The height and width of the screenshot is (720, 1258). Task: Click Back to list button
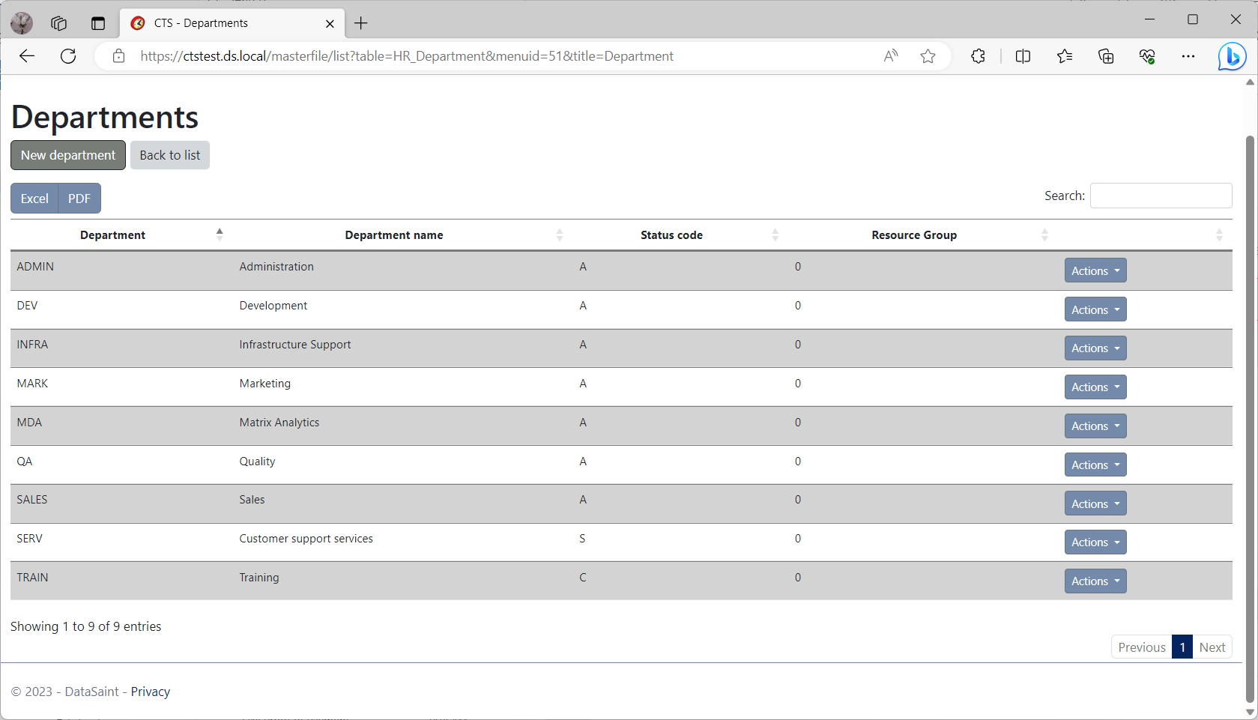tap(170, 155)
